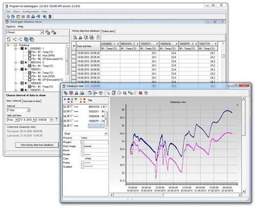The height and width of the screenshot is (208, 256).
Task: Click the chart's horizontal scrollbar thumb
Action: coord(138,195)
